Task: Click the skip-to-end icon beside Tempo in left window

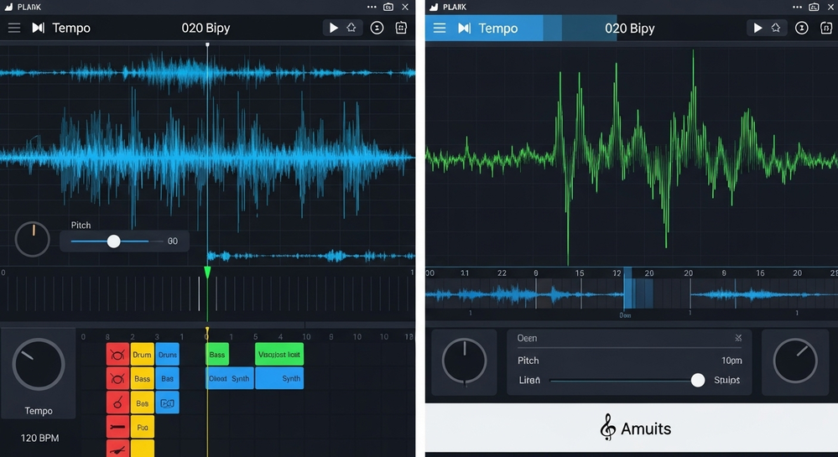Action: click(38, 28)
